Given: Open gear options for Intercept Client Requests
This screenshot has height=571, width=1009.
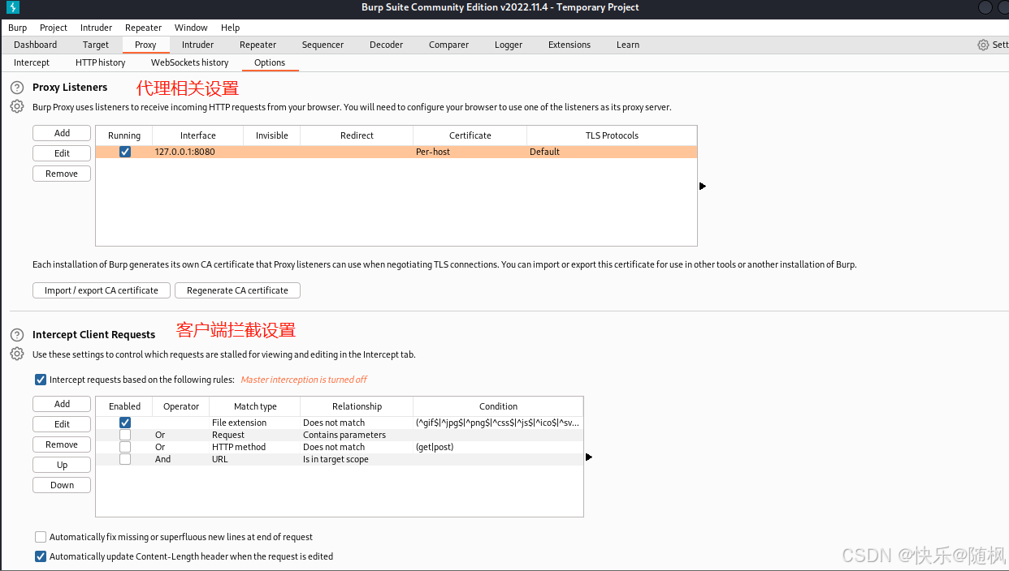Looking at the screenshot, I should 16,354.
